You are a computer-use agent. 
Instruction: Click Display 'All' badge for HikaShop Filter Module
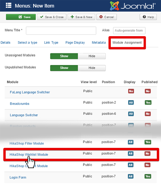pos(130,142)
